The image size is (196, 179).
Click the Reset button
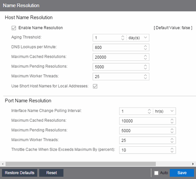click(51, 173)
